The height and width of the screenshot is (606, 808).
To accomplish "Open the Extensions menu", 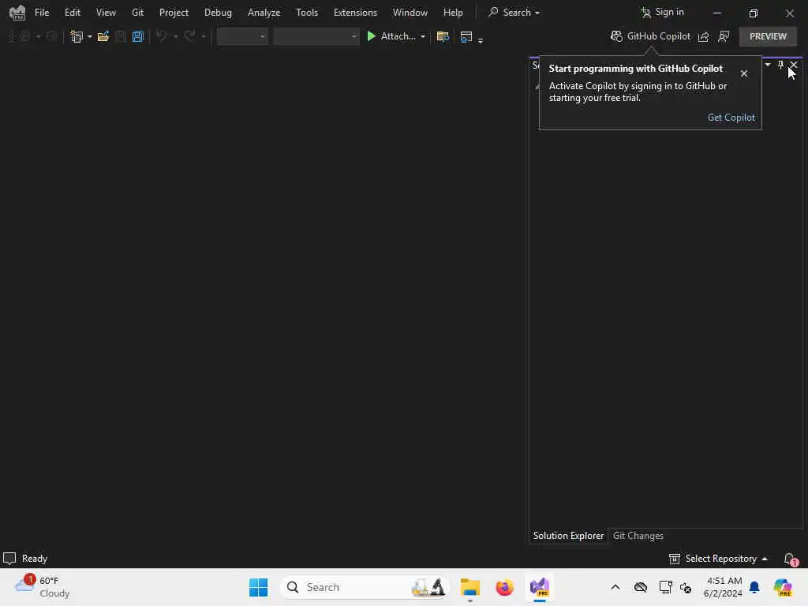I will pyautogui.click(x=355, y=13).
